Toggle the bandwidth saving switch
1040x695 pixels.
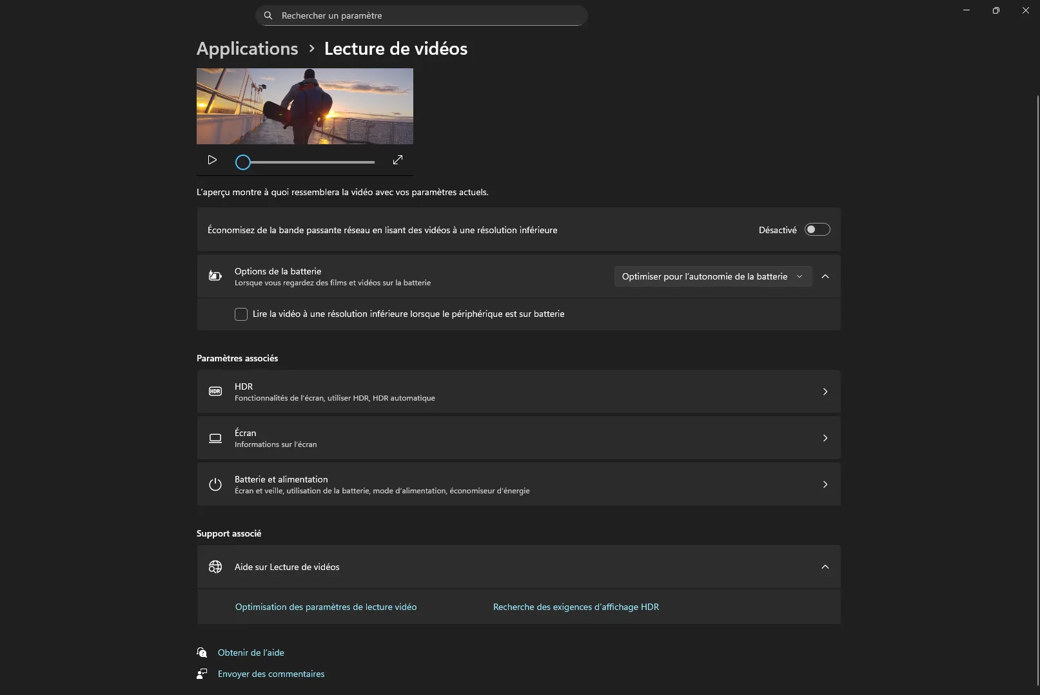(x=817, y=230)
